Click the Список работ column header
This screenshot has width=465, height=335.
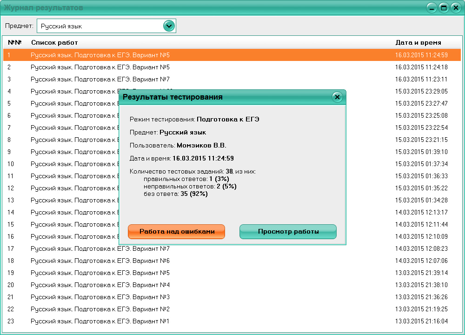[x=54, y=42]
